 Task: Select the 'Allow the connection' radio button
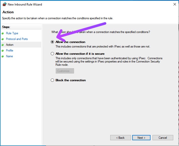52,42
